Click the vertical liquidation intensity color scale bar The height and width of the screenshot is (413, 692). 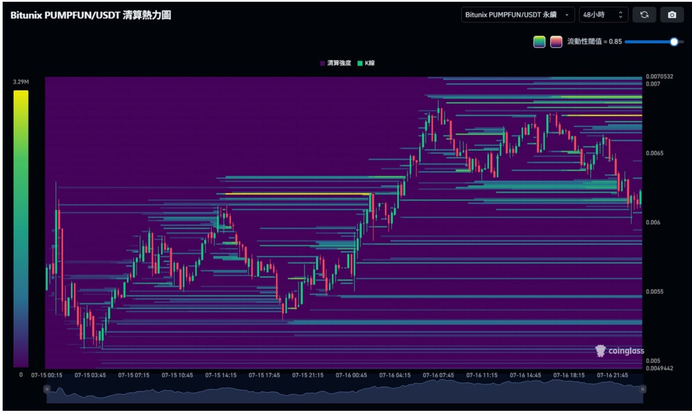21,228
